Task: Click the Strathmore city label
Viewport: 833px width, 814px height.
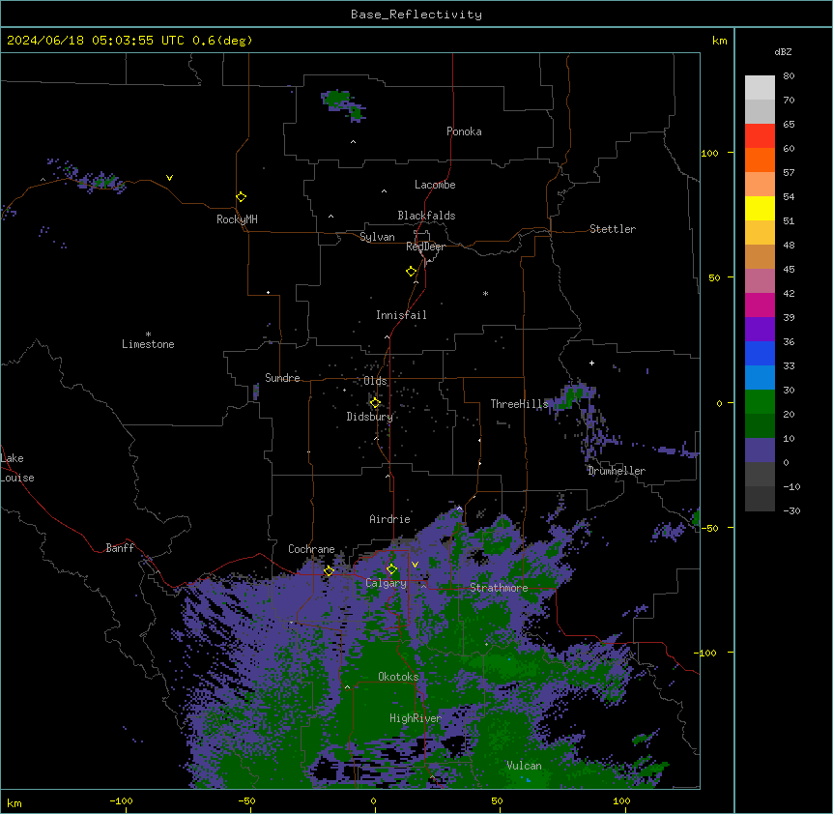Action: tap(499, 588)
